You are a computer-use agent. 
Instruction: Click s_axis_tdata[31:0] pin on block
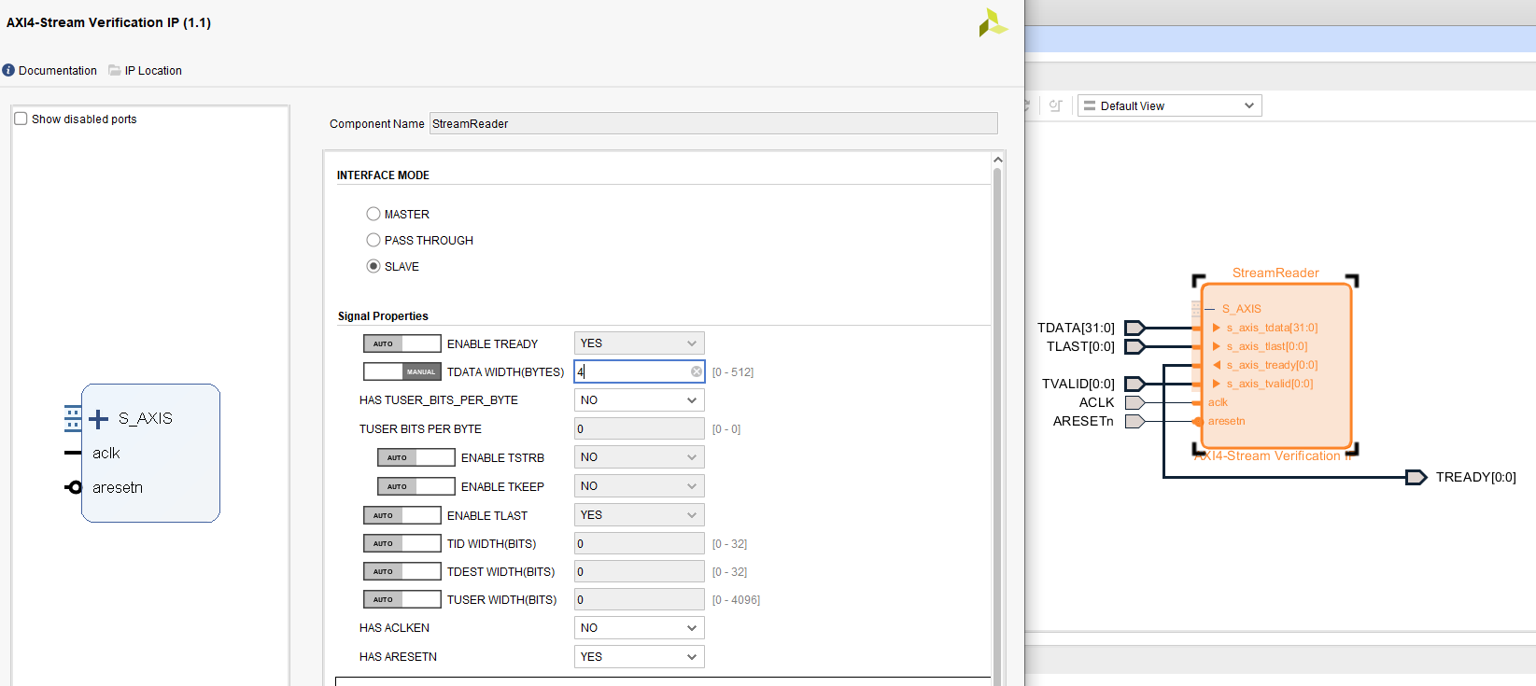click(x=1272, y=328)
